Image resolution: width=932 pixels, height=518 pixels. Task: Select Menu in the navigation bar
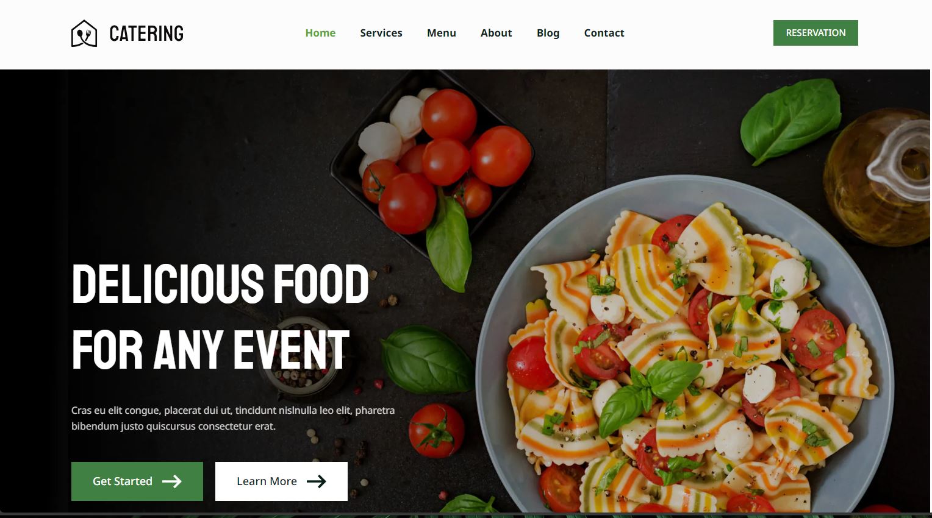point(442,33)
